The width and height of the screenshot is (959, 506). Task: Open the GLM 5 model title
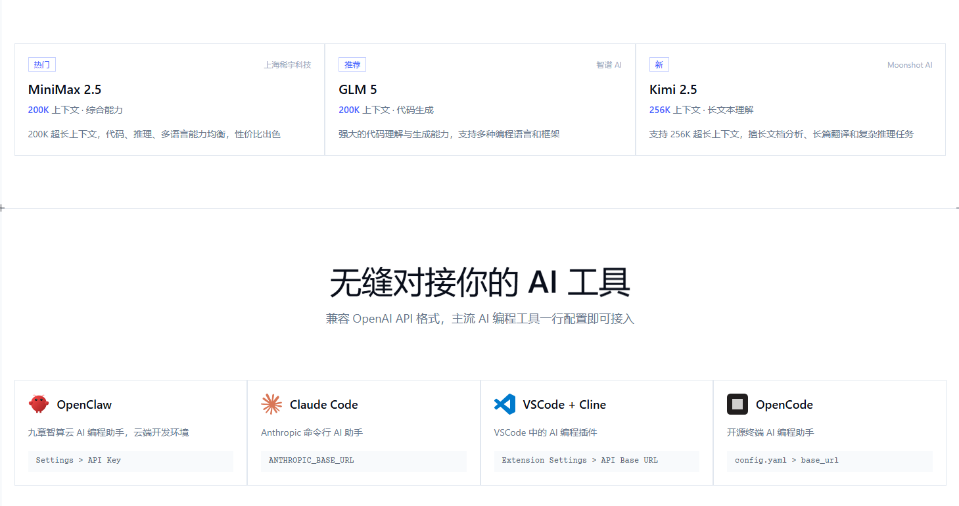coord(358,89)
